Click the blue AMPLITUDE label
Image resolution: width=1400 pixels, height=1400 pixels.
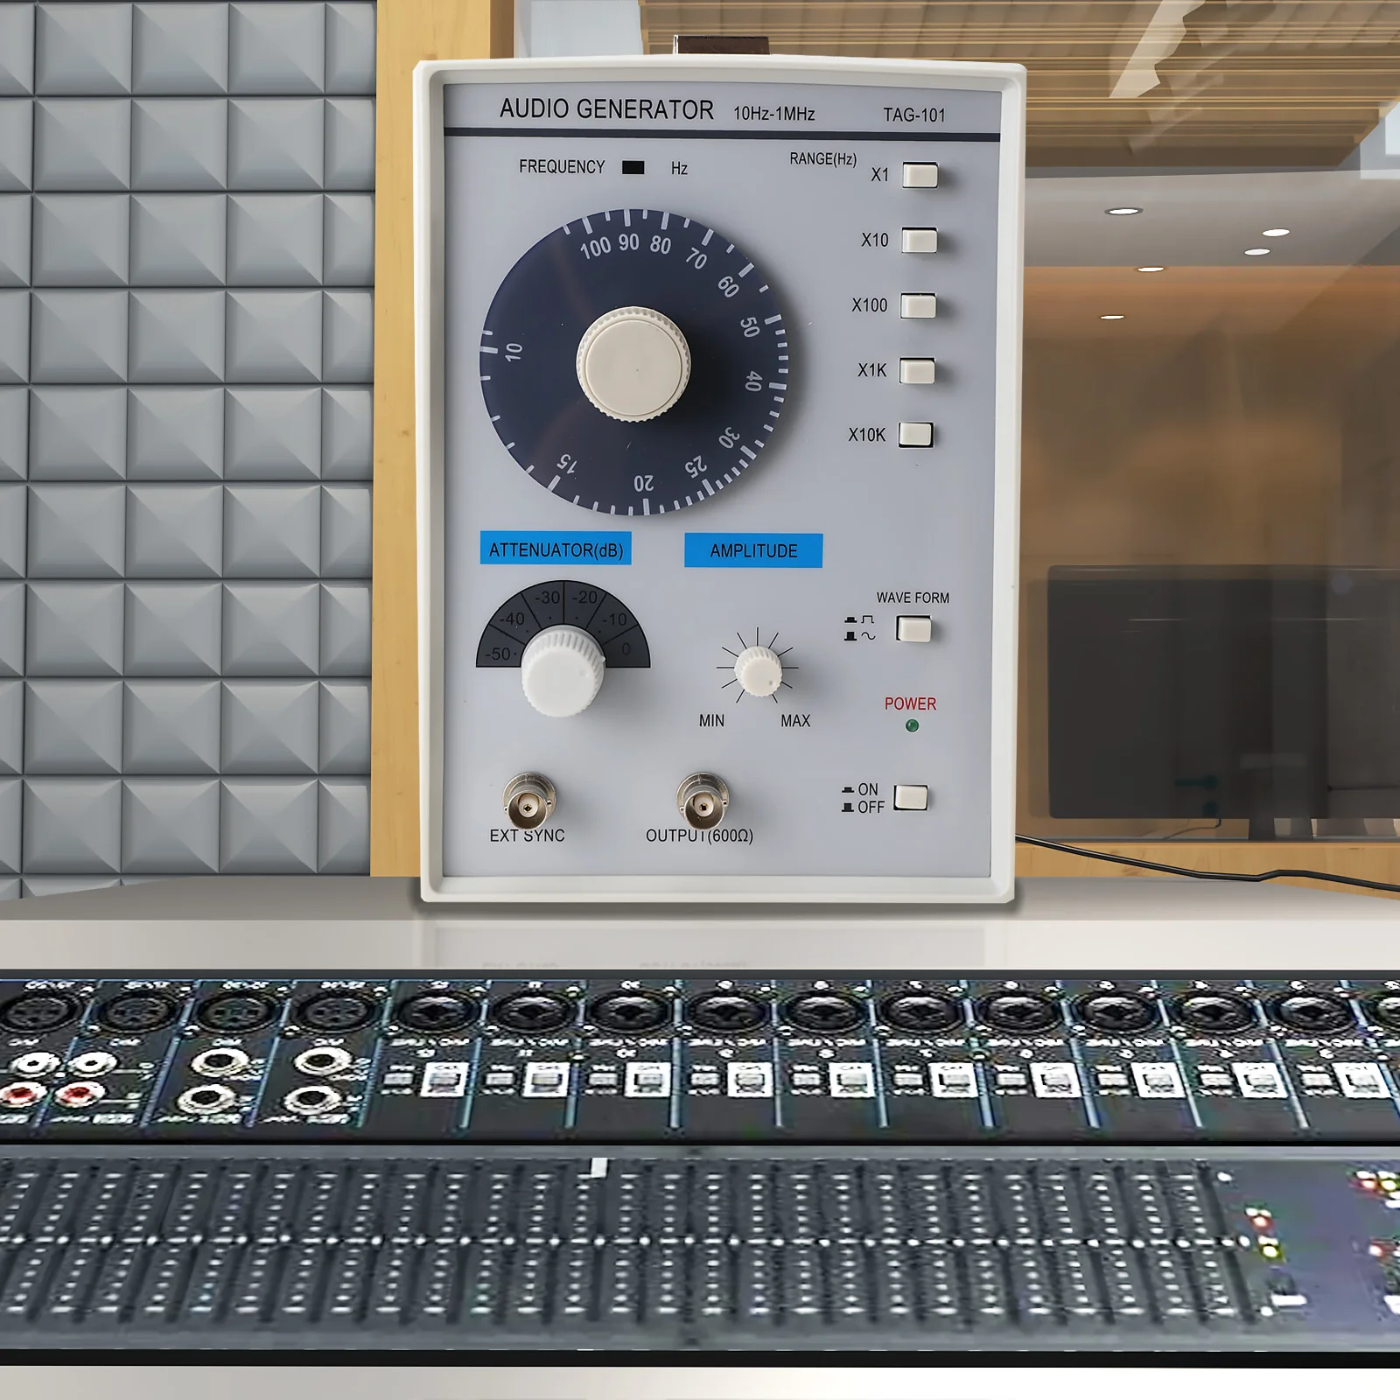[753, 550]
